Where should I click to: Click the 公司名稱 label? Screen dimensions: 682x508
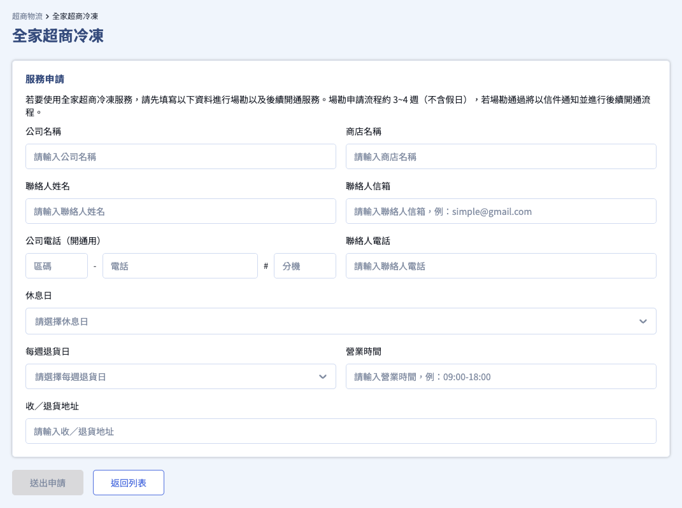tap(43, 132)
